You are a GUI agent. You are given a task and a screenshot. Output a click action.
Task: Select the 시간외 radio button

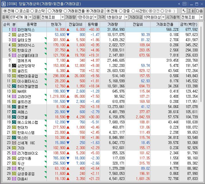click(133, 11)
